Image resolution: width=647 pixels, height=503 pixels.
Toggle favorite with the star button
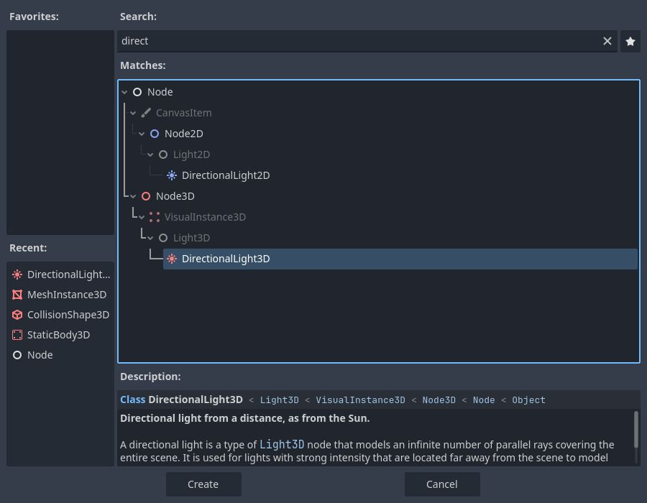coord(630,41)
